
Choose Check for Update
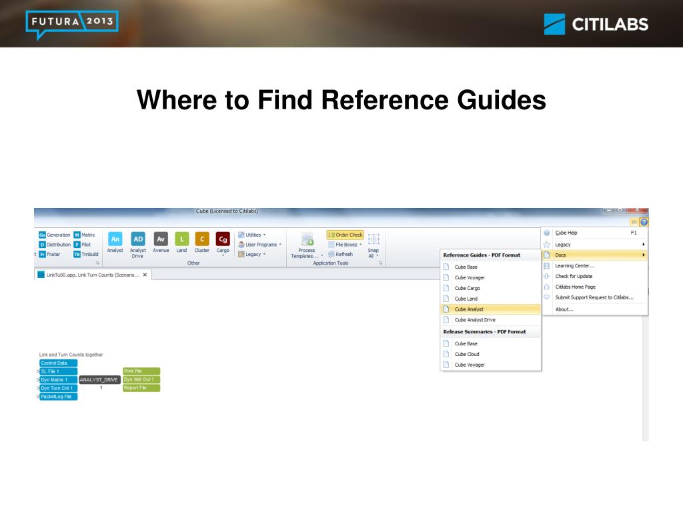tap(594, 276)
